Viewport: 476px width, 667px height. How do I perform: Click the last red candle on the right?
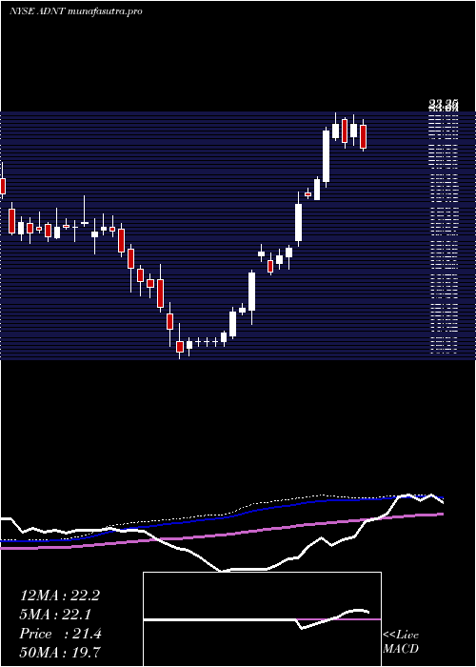click(x=363, y=136)
